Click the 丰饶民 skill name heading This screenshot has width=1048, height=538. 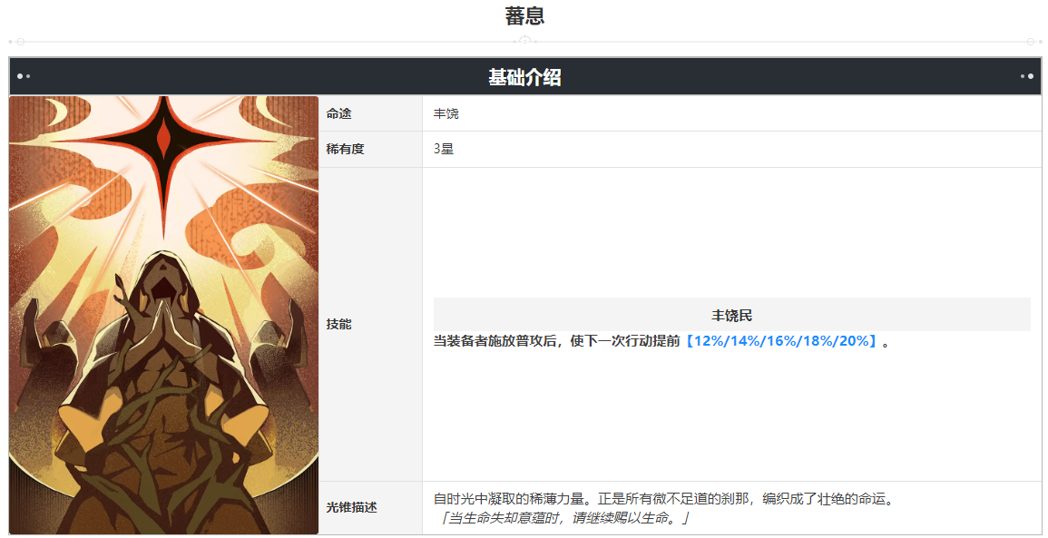(732, 316)
